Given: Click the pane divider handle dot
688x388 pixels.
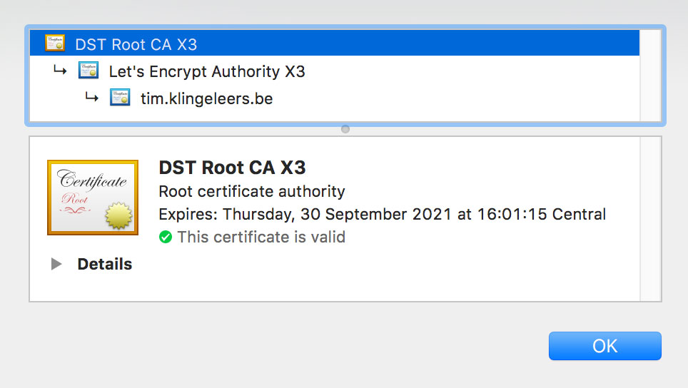Looking at the screenshot, I should 345,129.
